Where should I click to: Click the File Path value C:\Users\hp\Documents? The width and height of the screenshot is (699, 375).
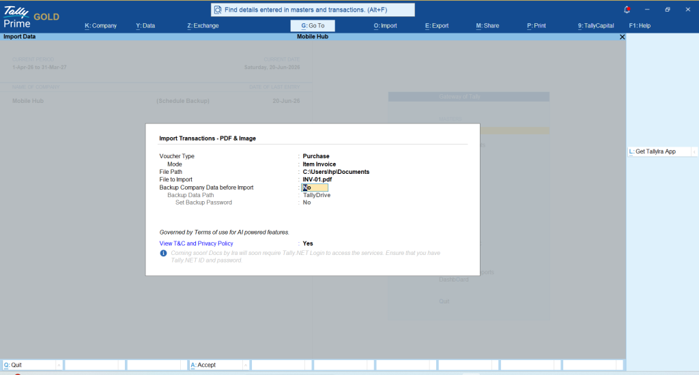336,172
